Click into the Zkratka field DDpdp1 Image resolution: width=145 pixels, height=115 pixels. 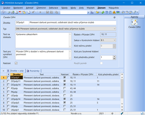click(x=22, y=23)
